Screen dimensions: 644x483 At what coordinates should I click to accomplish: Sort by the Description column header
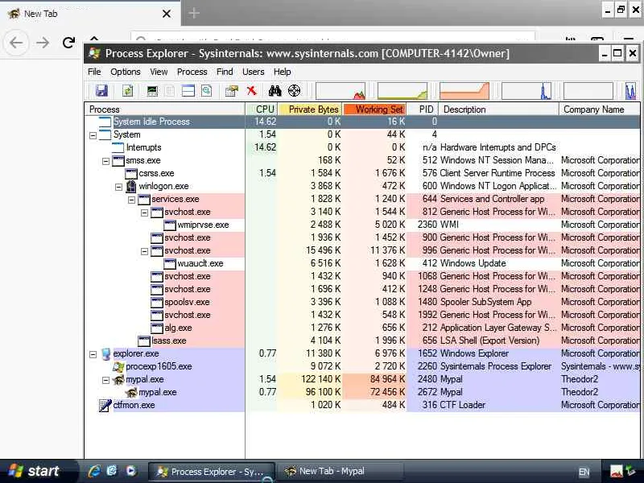pyautogui.click(x=498, y=109)
